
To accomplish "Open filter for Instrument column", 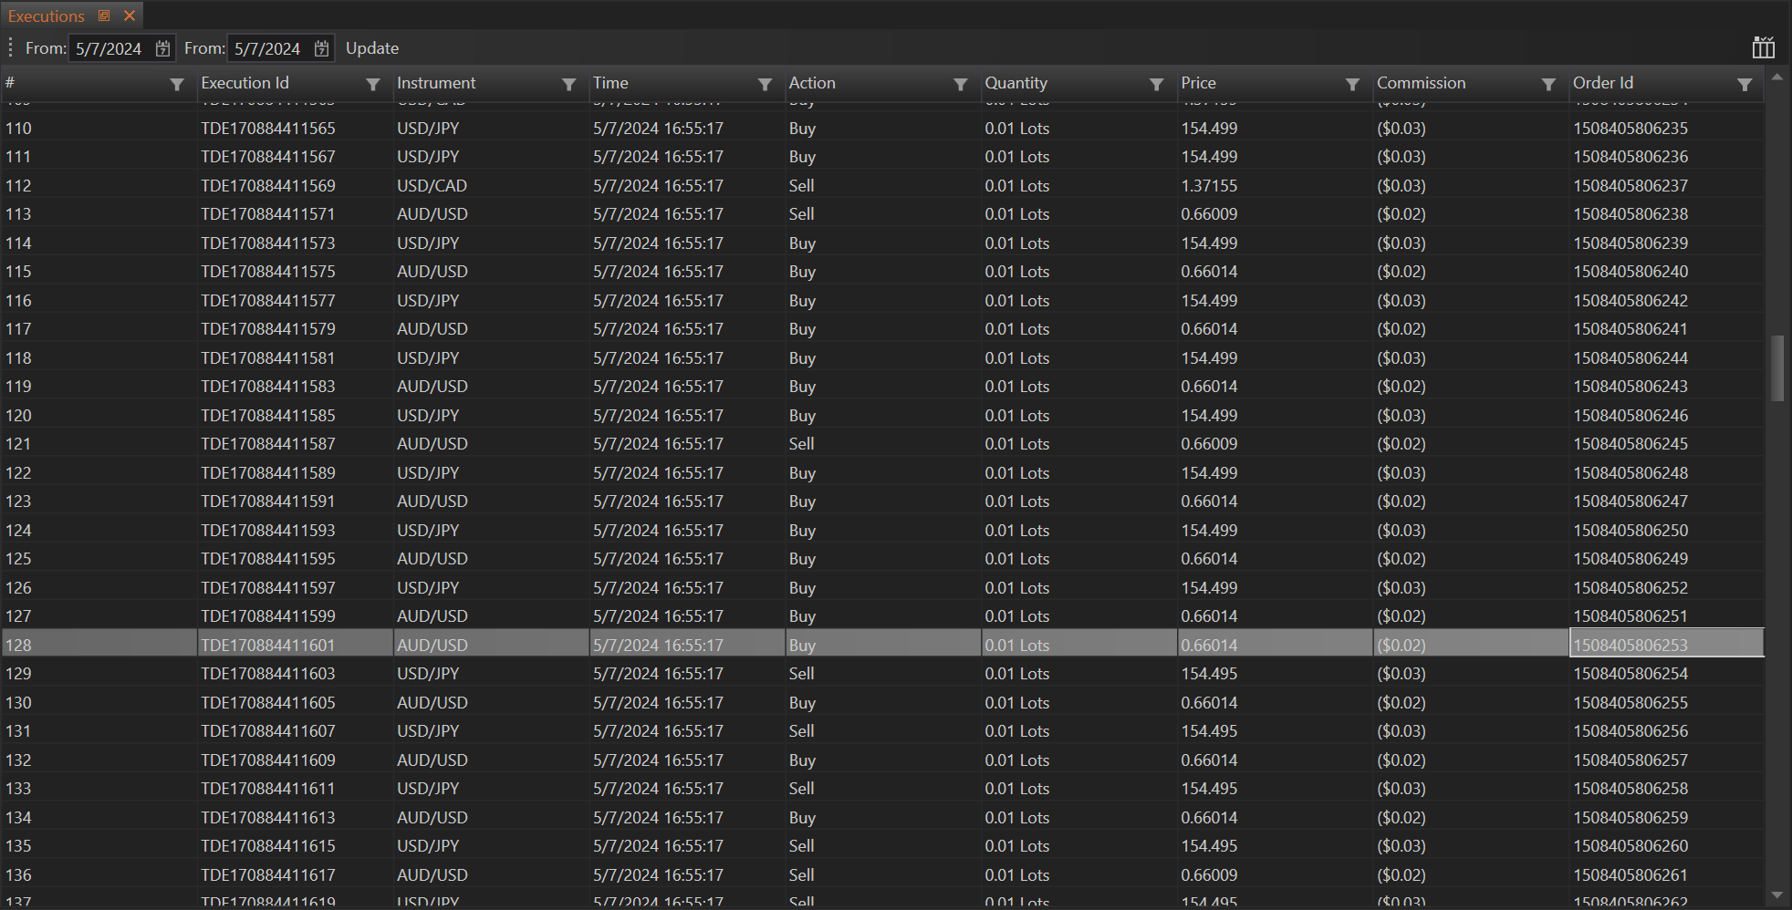I will [x=568, y=85].
